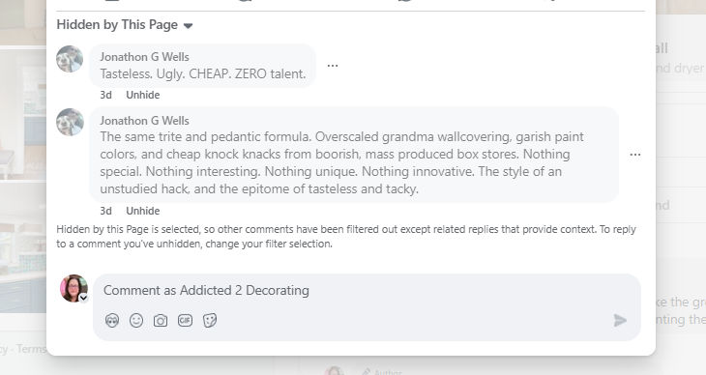This screenshot has width=706, height=375.
Task: Click Jonathon G Wells avatar beside first comment
Action: (x=70, y=59)
